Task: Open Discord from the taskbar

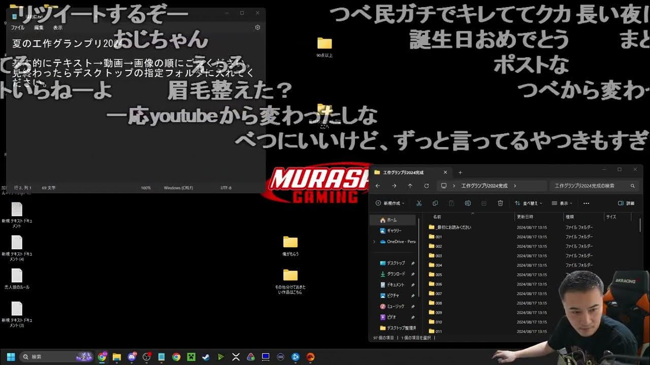Action: click(132, 357)
